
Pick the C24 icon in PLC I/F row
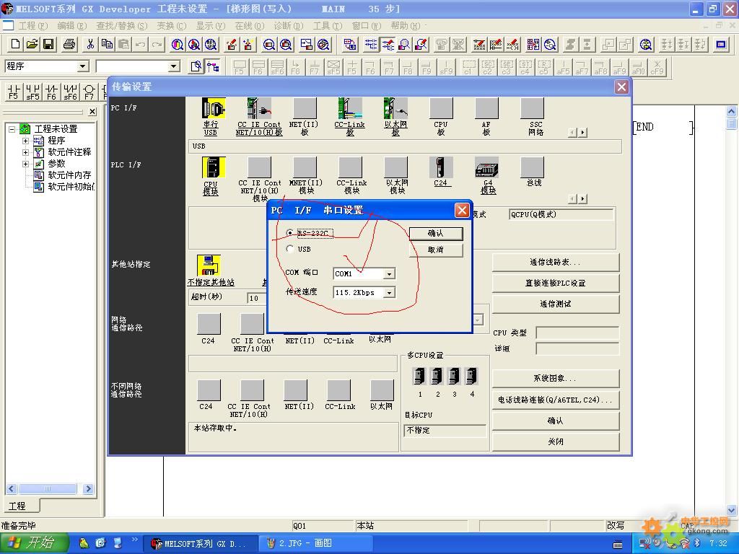(441, 167)
